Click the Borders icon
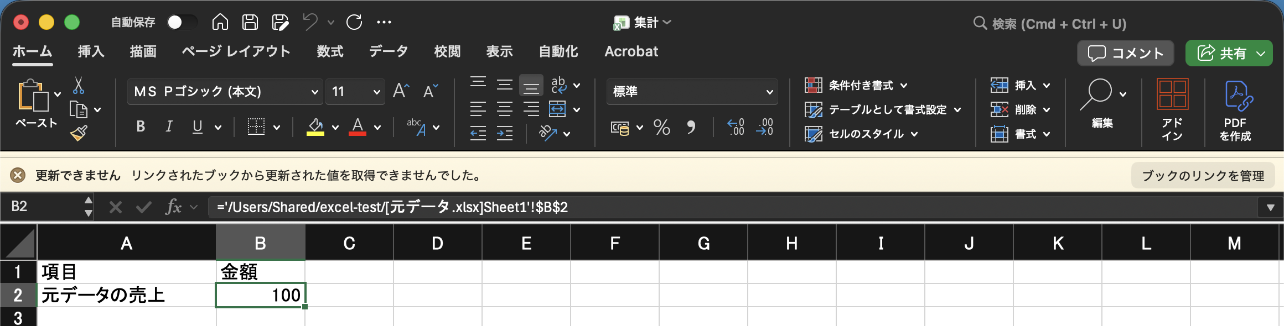The height and width of the screenshot is (326, 1284). click(x=256, y=127)
